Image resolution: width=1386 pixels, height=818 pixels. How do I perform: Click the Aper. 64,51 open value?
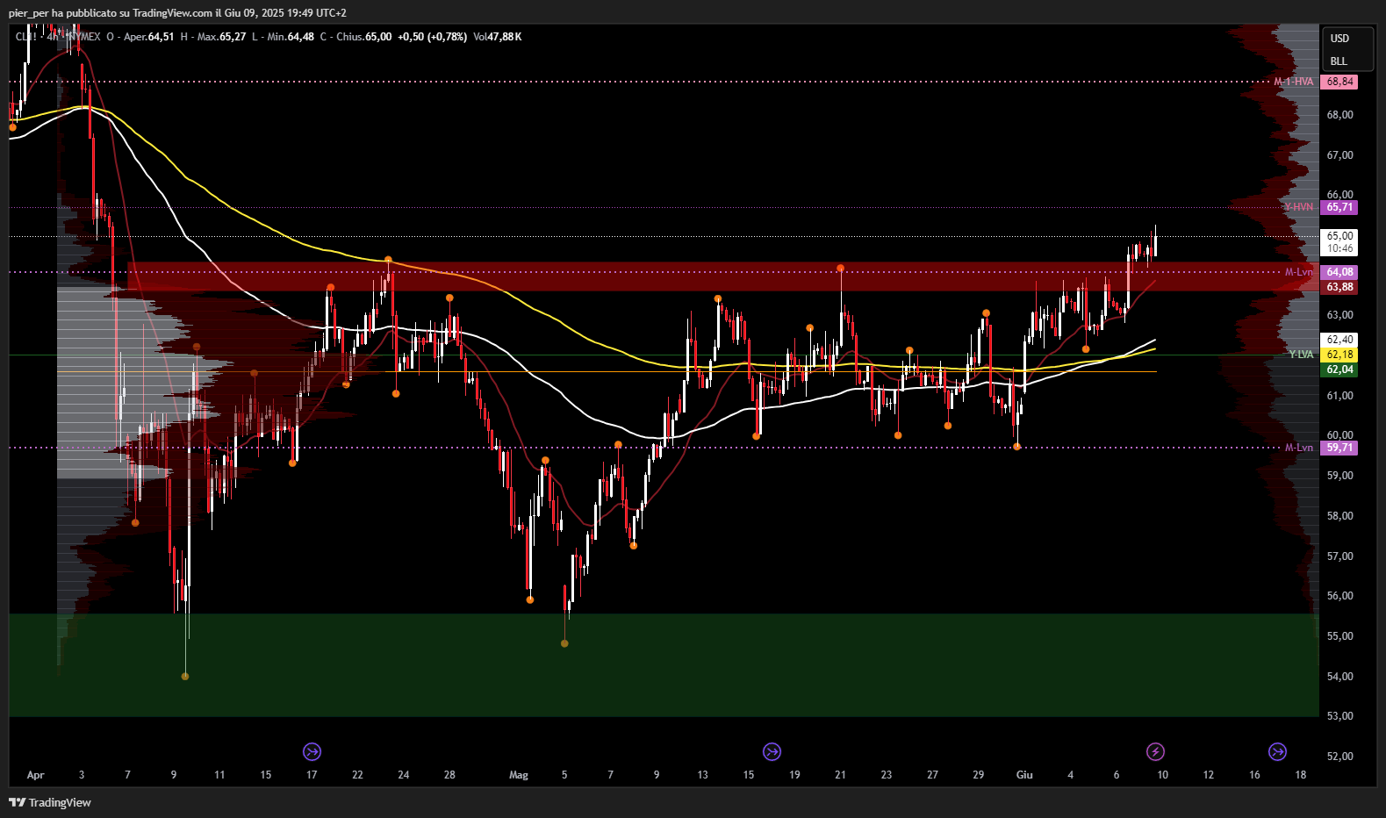click(148, 37)
